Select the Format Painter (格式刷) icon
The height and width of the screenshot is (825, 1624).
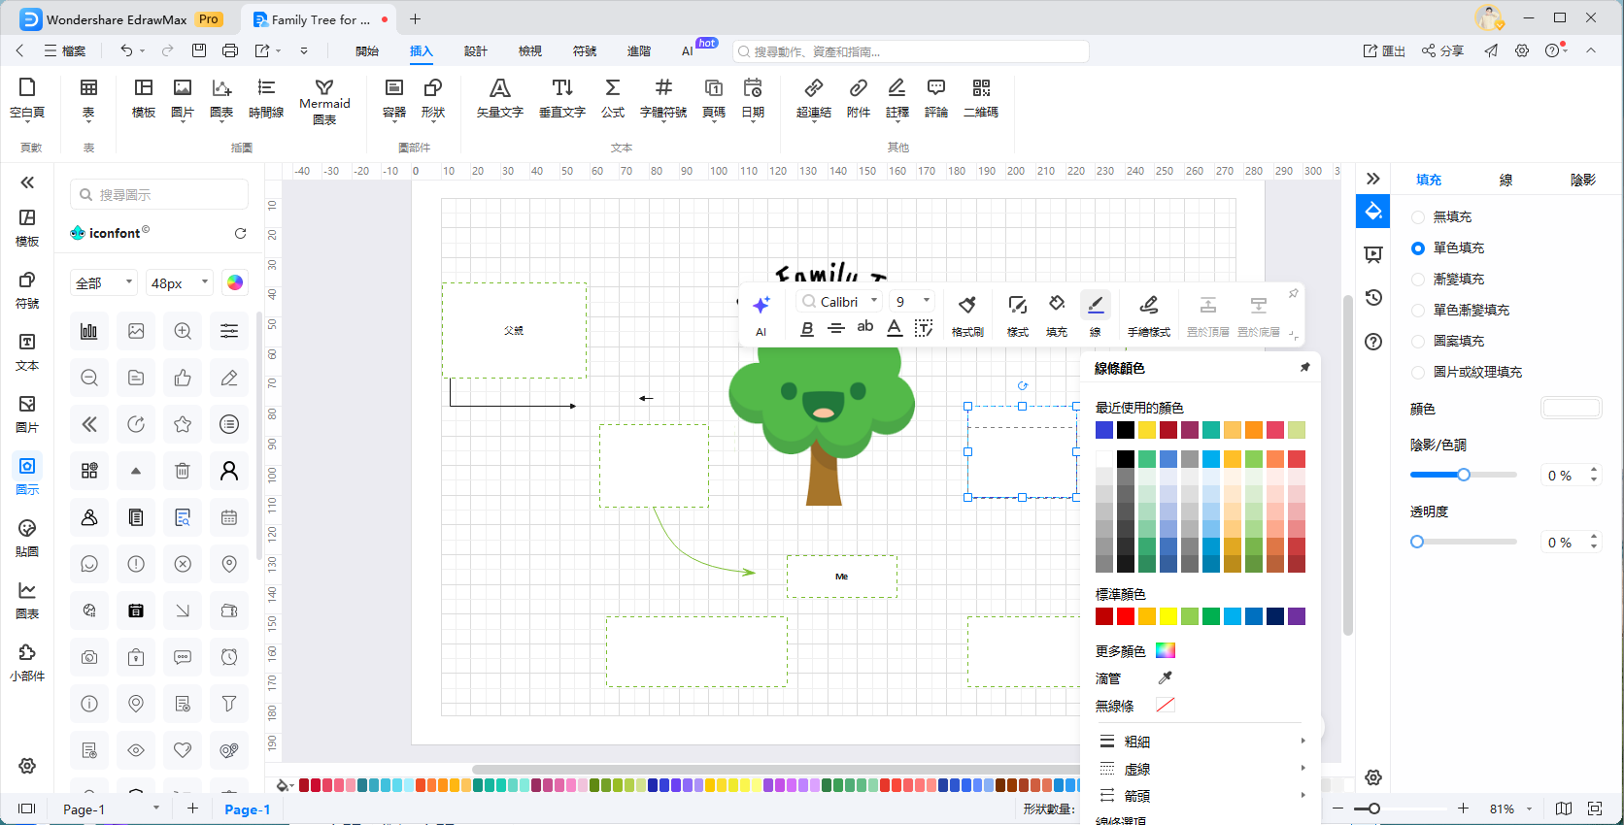pyautogui.click(x=966, y=314)
